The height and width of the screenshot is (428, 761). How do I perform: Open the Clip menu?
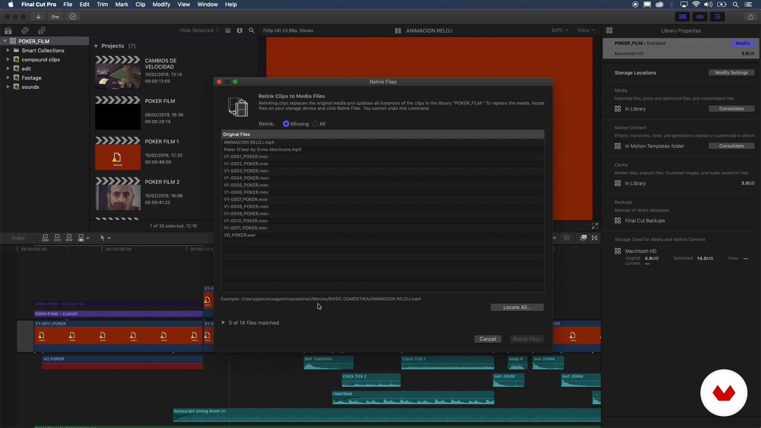coord(140,4)
